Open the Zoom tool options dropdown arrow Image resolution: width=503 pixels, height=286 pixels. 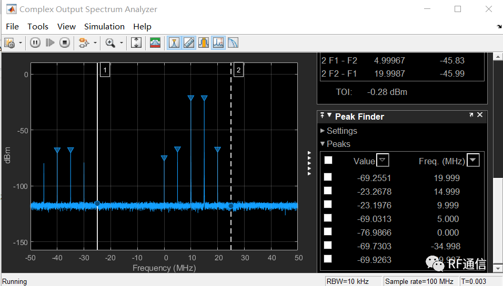(x=121, y=43)
